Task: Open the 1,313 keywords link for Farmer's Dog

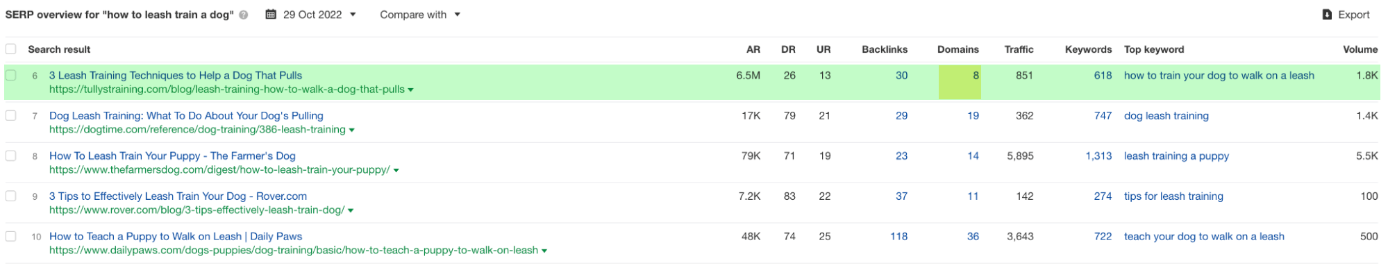Action: (1098, 156)
